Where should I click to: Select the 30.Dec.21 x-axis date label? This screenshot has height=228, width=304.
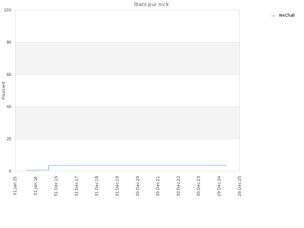click(158, 186)
